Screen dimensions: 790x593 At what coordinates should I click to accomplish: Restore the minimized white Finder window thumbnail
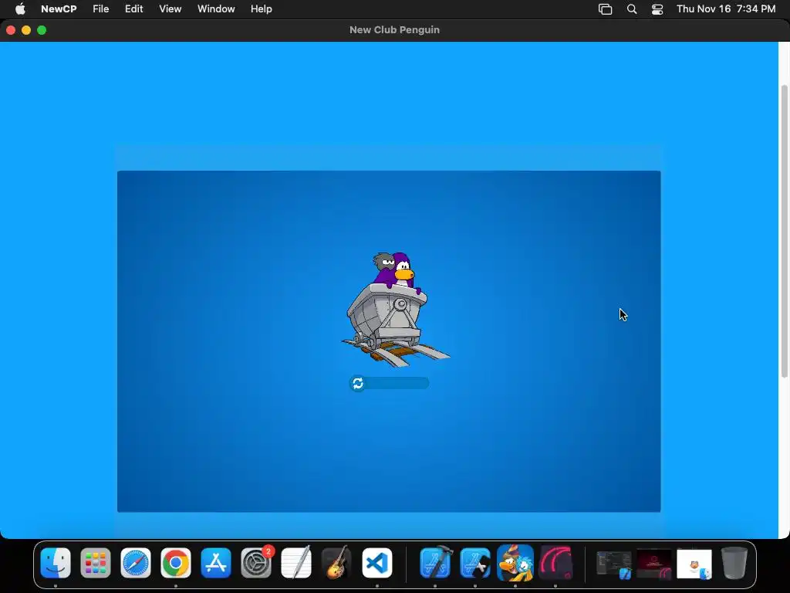(694, 564)
